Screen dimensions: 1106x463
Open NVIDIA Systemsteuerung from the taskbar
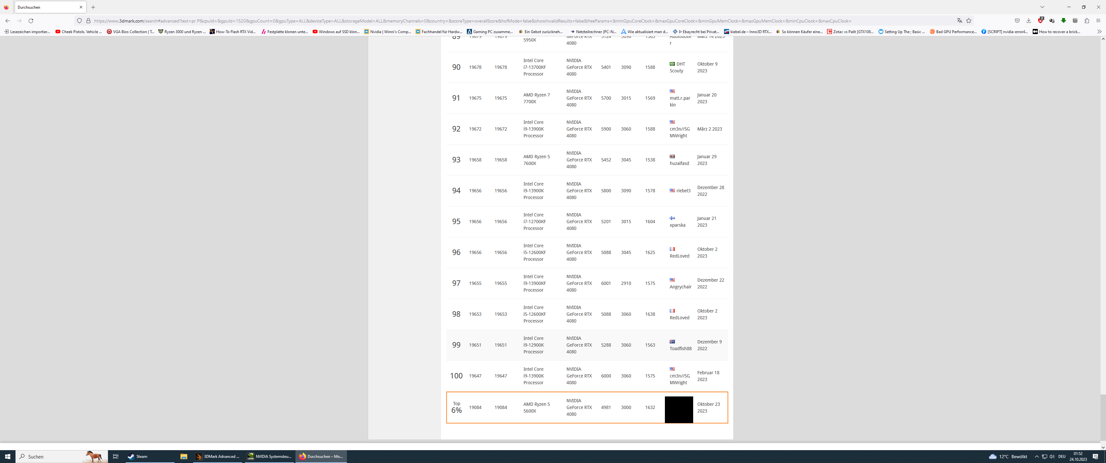pos(270,456)
